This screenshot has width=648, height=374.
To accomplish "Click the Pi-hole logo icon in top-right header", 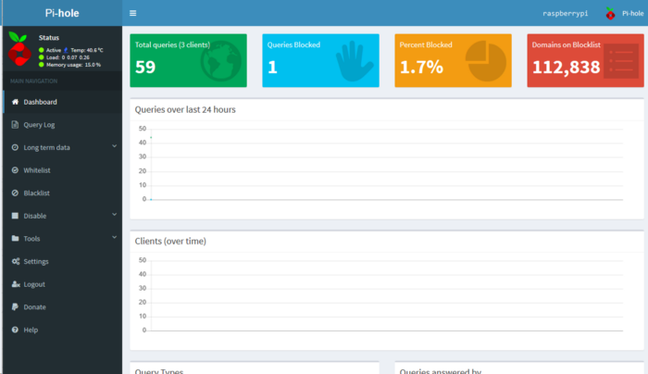I will pyautogui.click(x=610, y=14).
